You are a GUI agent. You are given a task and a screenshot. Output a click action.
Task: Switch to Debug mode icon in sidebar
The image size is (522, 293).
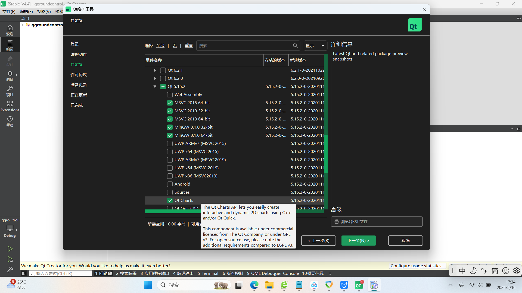click(x=10, y=75)
